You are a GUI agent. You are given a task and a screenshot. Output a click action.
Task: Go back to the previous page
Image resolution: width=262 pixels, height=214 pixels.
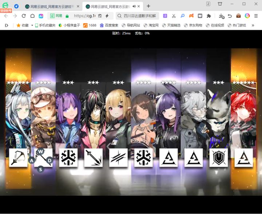[6, 16]
